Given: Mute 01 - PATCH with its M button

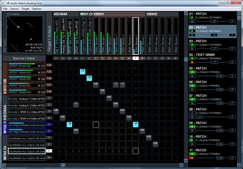Looking at the screenshot, I should 192,21.
